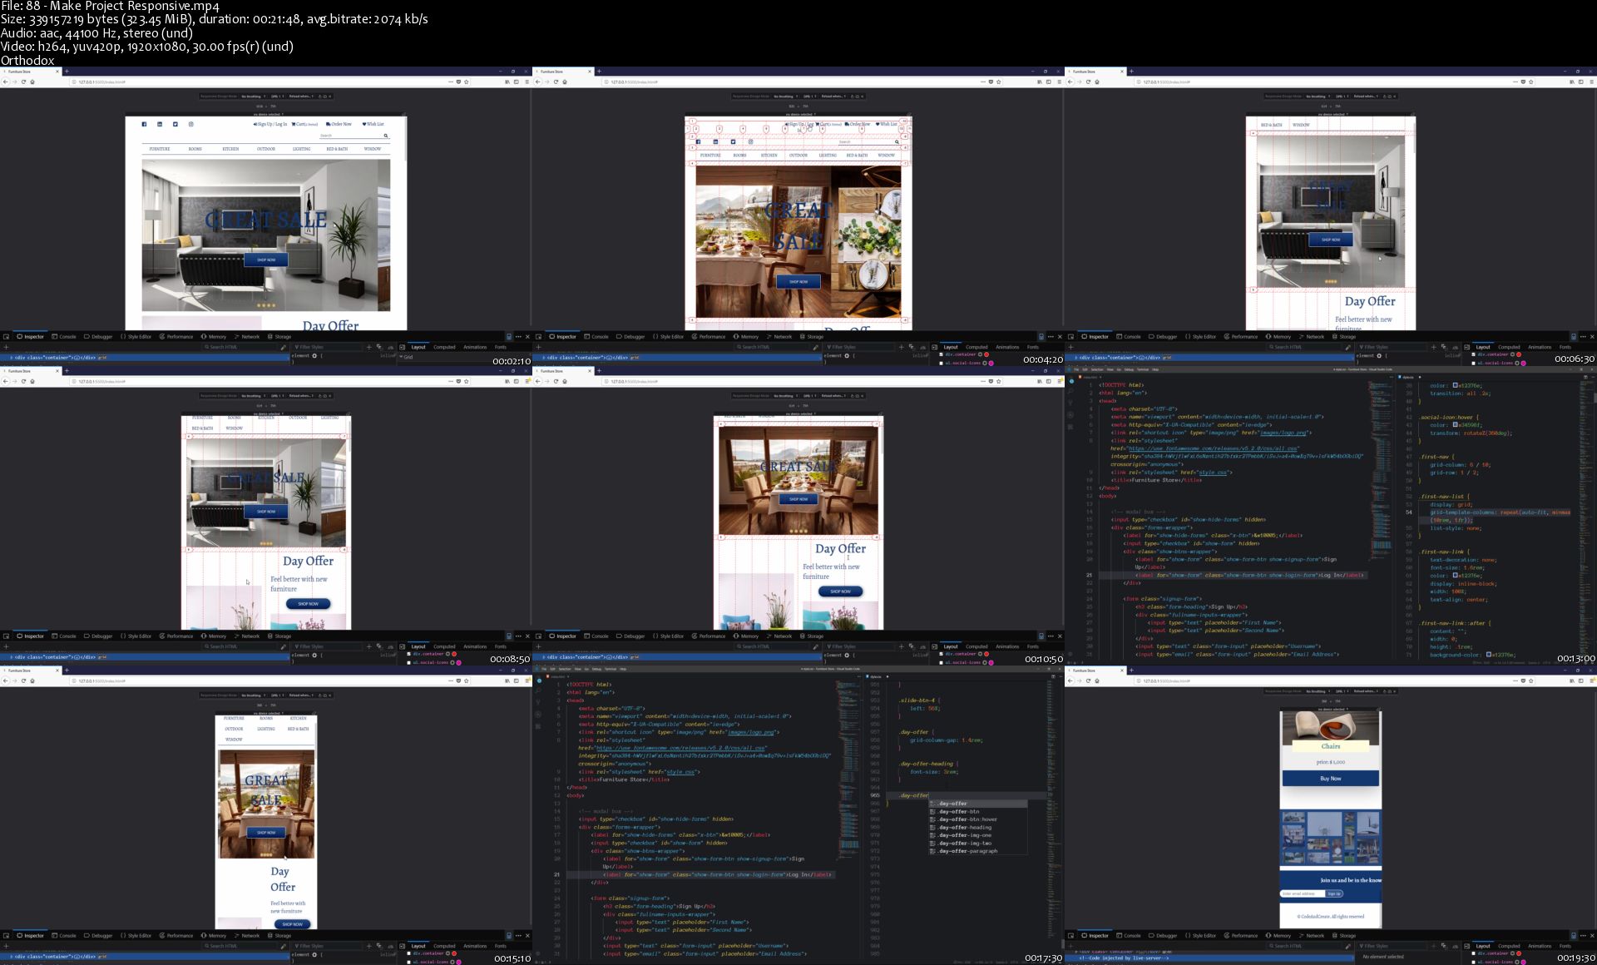
Task: Open Reload when dropdown in 00:02:10 frame
Action: click(x=301, y=96)
